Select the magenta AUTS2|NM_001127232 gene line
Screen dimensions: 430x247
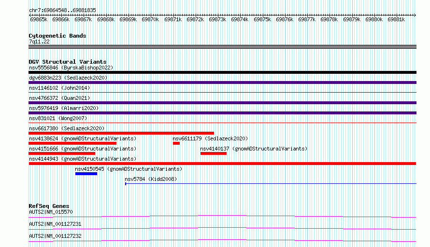tap(222, 240)
